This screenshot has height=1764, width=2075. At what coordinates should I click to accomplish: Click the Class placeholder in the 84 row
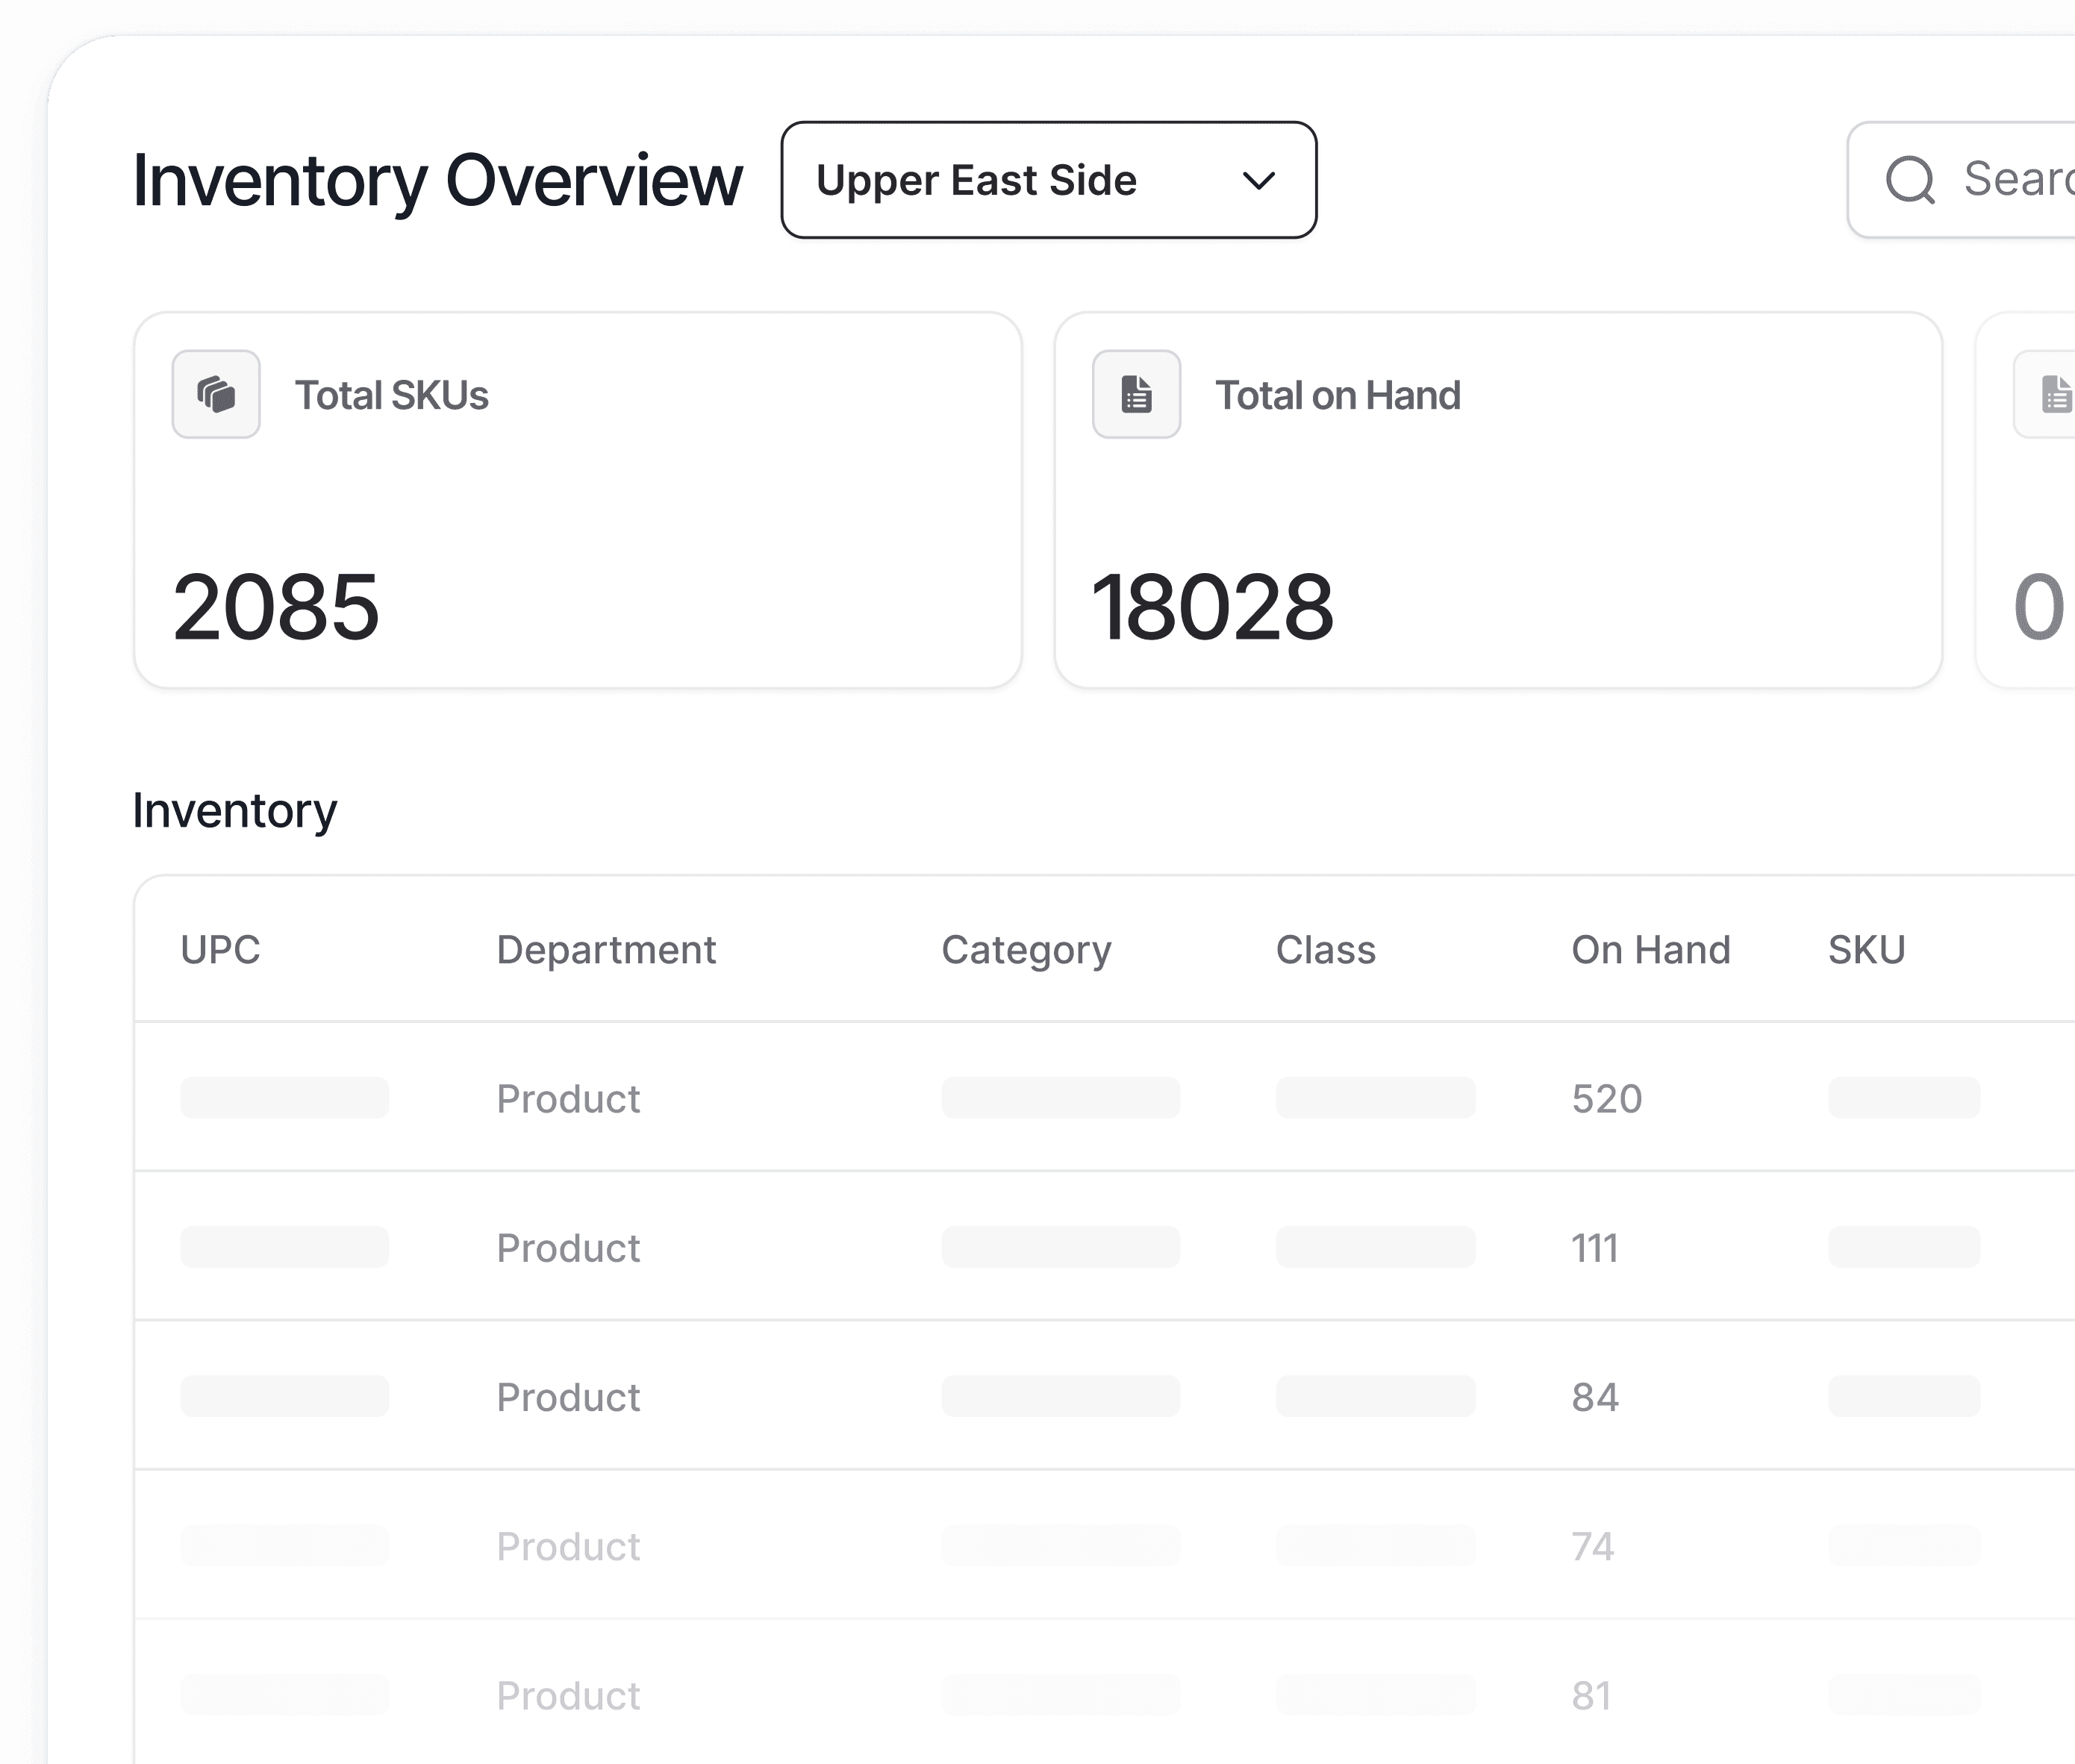click(x=1375, y=1395)
